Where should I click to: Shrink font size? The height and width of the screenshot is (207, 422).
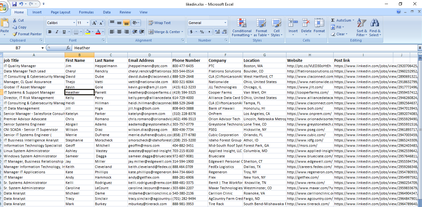click(x=101, y=23)
